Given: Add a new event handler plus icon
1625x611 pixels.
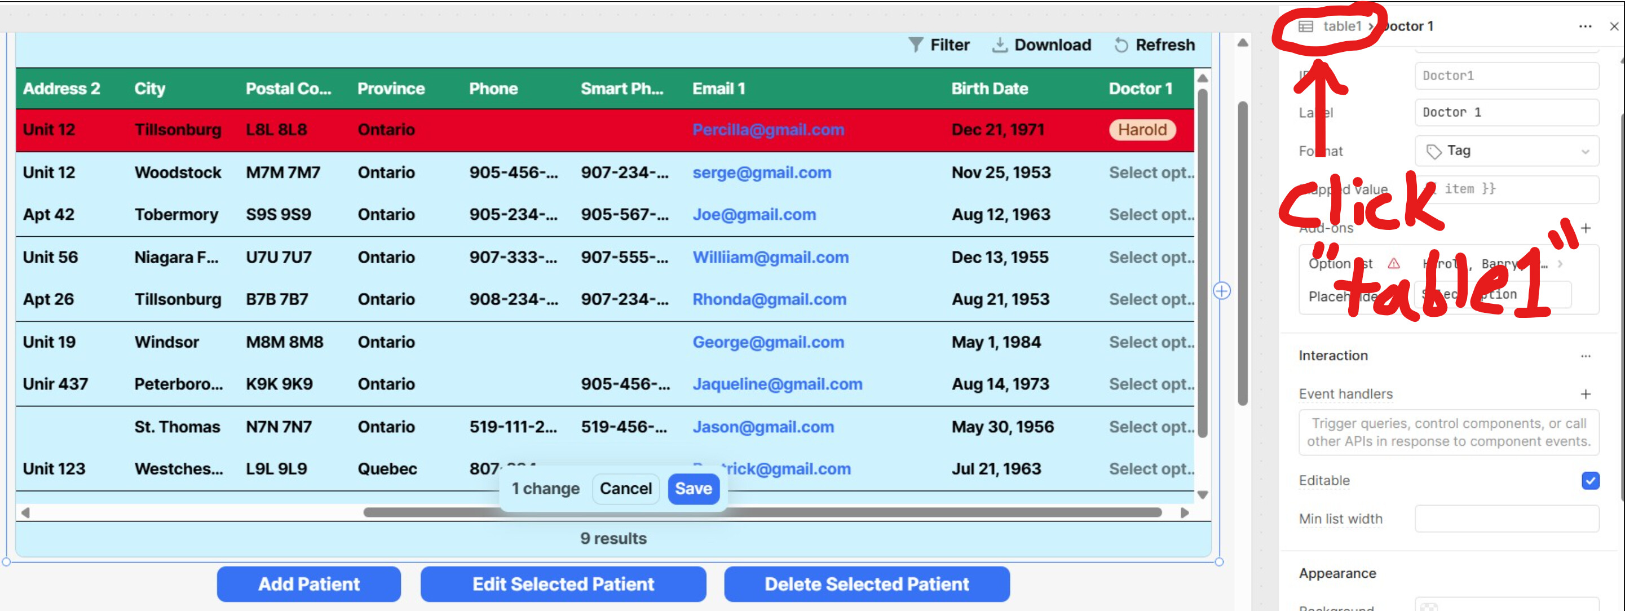Looking at the screenshot, I should [x=1586, y=394].
